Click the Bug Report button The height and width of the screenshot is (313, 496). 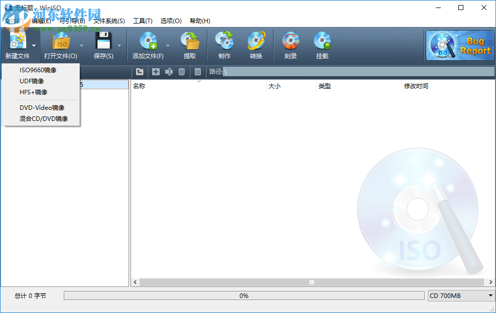460,45
